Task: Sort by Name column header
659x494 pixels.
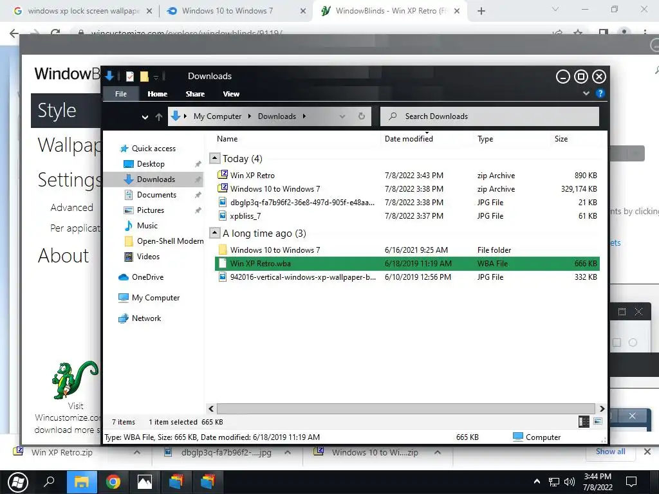Action: pos(227,139)
